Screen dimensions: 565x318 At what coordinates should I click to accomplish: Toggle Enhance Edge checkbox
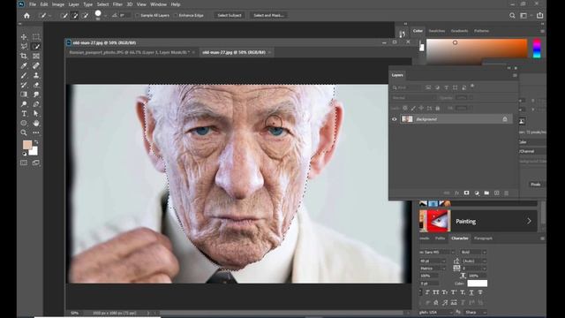[176, 16]
